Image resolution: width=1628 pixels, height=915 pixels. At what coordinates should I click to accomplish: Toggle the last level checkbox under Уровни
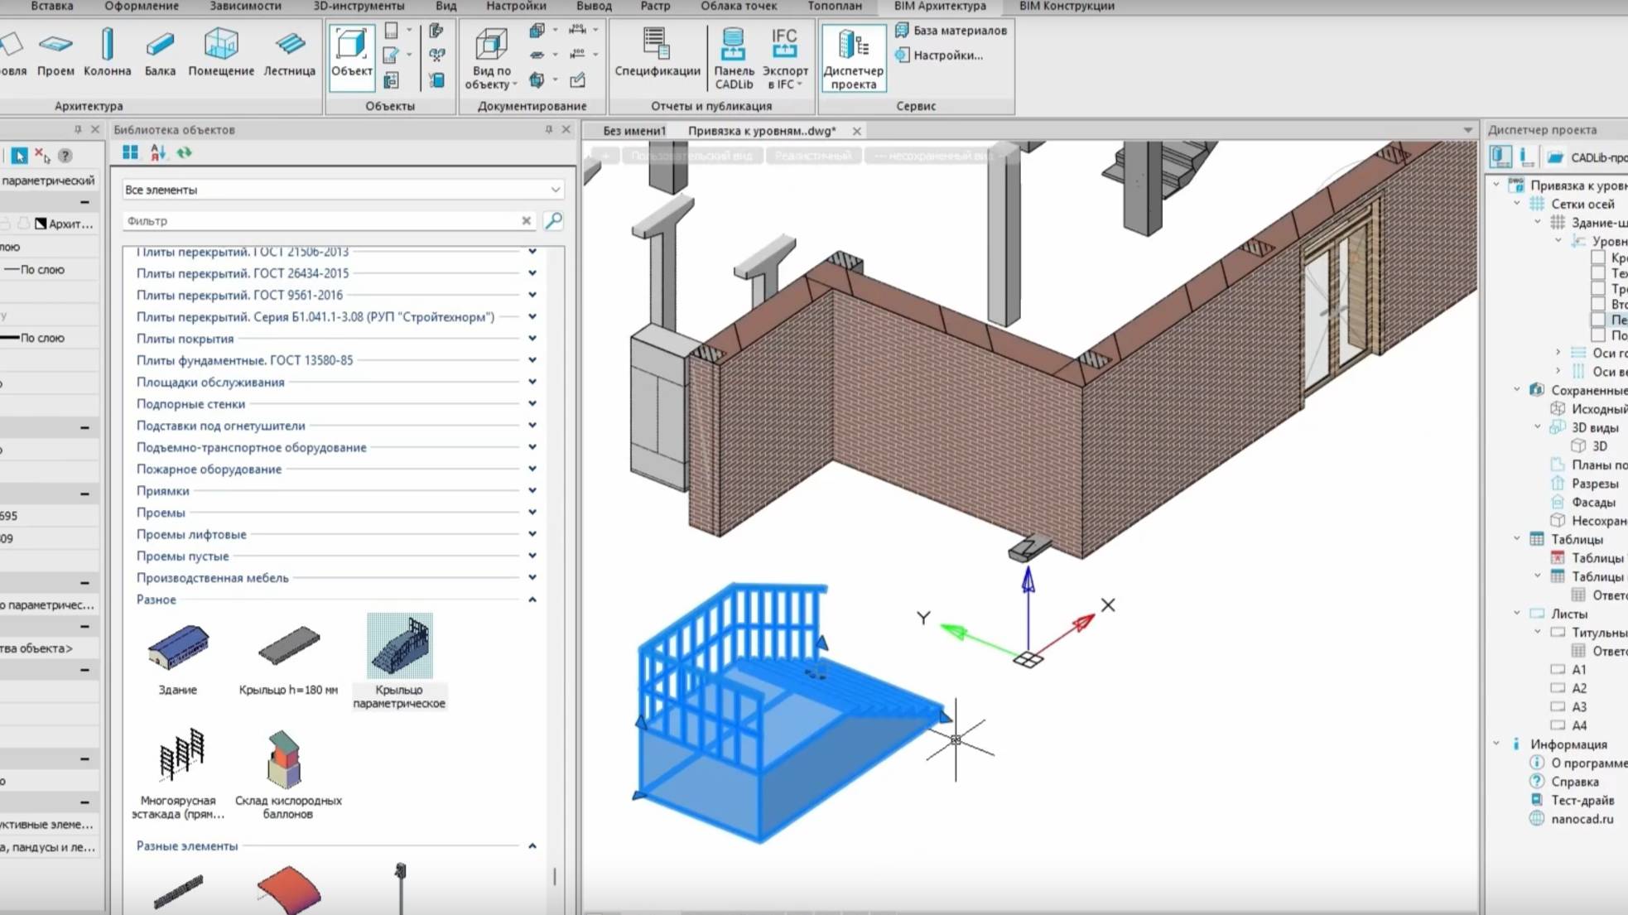tap(1597, 335)
